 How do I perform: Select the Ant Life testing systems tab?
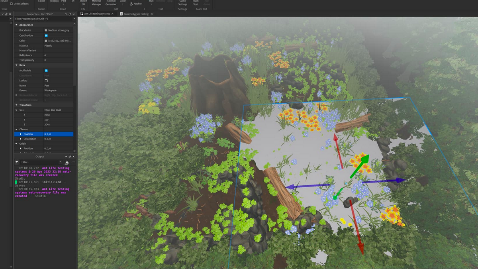[96, 14]
